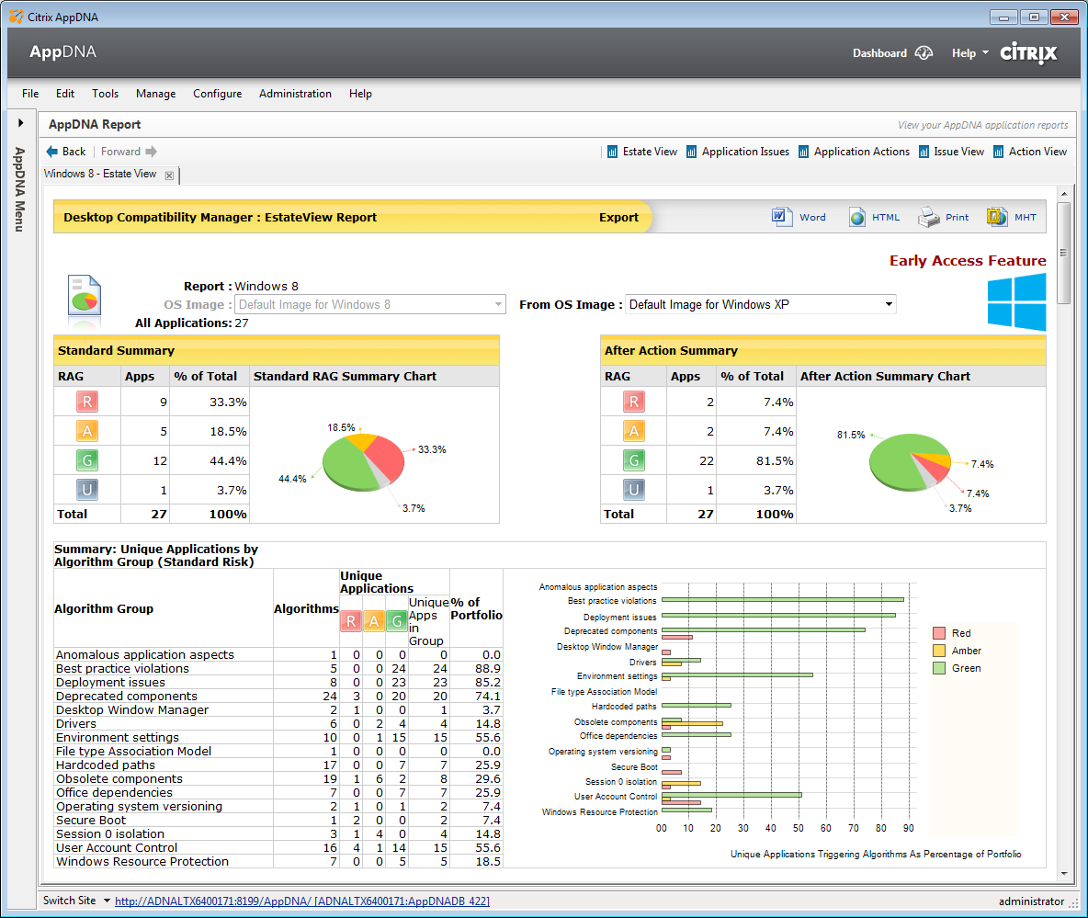
Task: Click the Dashboard link text
Action: point(879,52)
